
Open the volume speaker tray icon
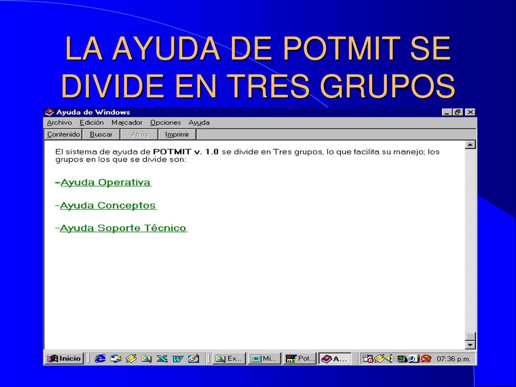[x=390, y=358]
